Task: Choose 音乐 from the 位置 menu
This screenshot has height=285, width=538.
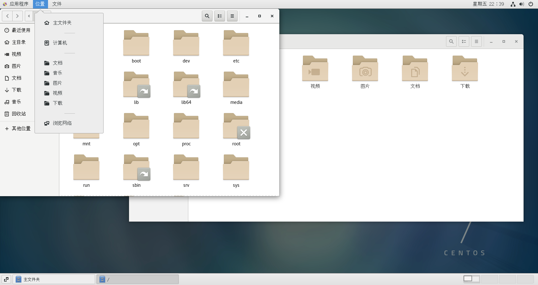Action: coord(69,73)
